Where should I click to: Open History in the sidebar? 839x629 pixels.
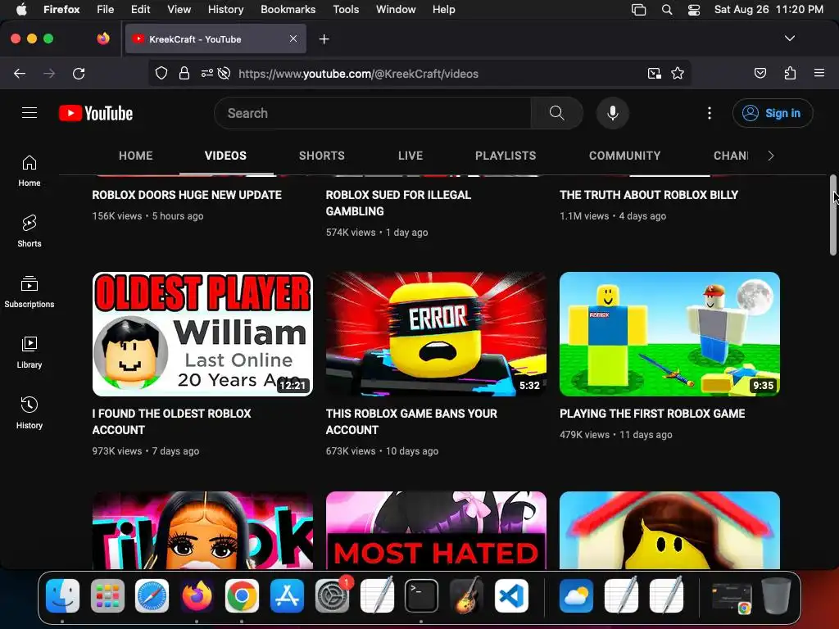tap(29, 413)
